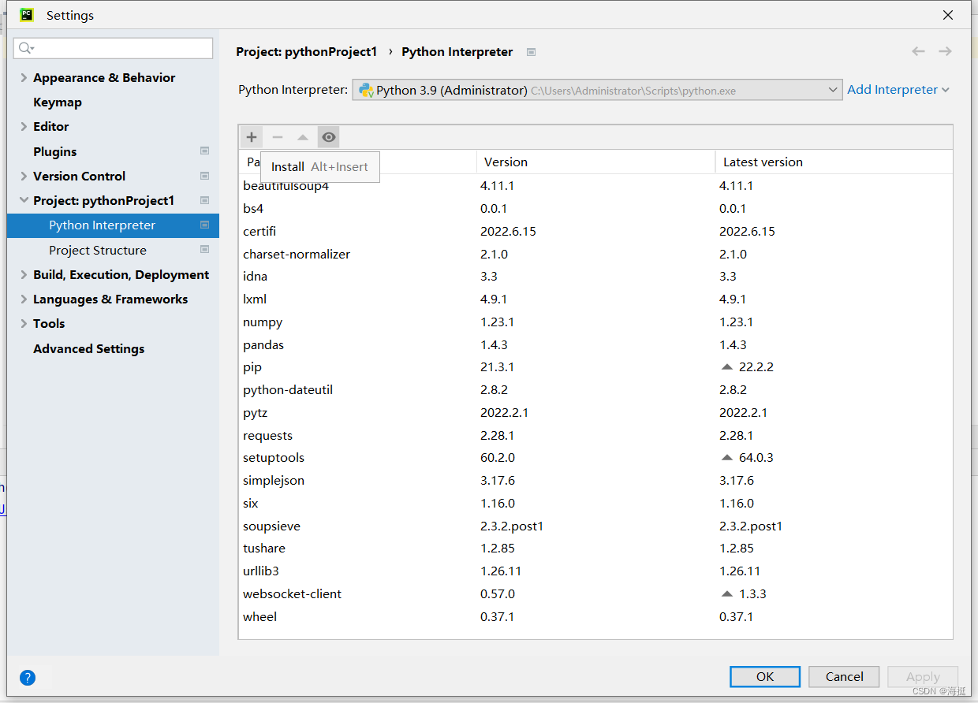Select the simplejson package row

click(x=595, y=481)
